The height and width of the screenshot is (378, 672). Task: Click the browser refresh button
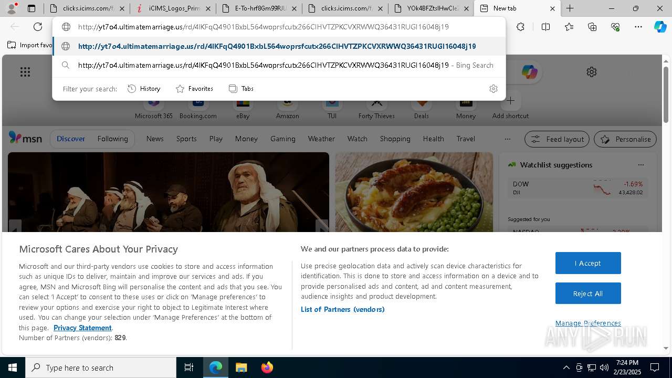38,27
